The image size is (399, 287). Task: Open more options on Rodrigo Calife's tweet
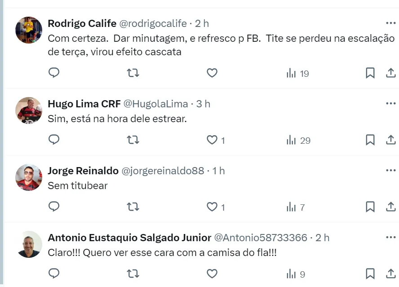390,23
